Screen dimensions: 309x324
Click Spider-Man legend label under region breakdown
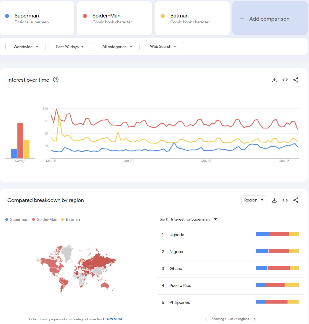[47, 219]
